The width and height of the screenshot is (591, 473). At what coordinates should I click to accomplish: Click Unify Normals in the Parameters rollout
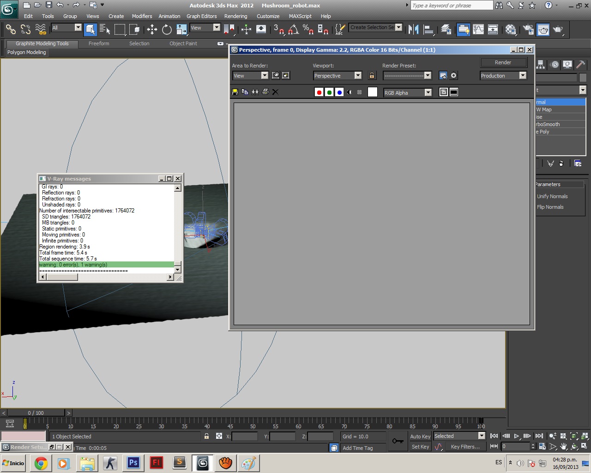(552, 196)
